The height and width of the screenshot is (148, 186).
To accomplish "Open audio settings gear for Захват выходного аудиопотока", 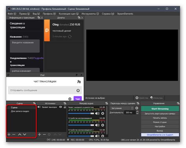I will [103, 114].
